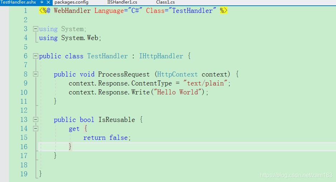This screenshot has height=182, width=336.
Task: Select the TestHandler.ashx tab
Action: pyautogui.click(x=18, y=2)
